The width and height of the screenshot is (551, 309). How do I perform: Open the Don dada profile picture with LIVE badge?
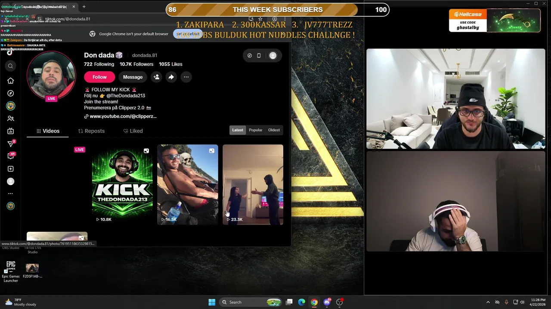point(51,76)
